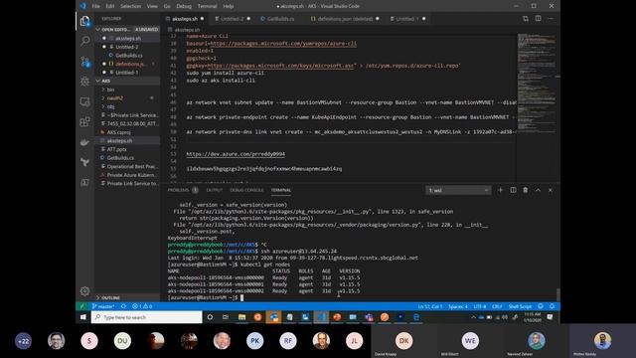Select terminal shell dropdown showing wsl
This screenshot has width=636, height=358.
(458, 190)
